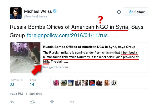158x112 pixels.
Task: Like the tweet with the heart icon
Action: coord(52,102)
